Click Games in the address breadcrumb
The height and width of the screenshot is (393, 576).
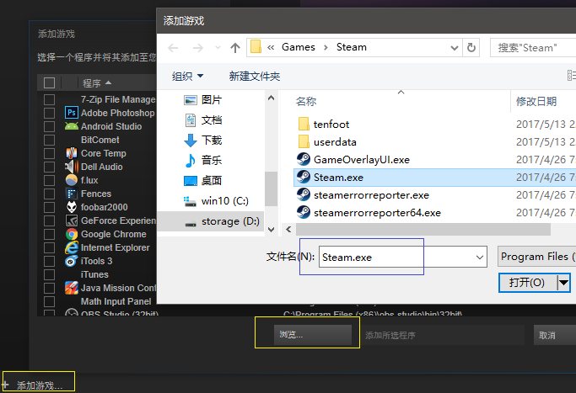[299, 47]
